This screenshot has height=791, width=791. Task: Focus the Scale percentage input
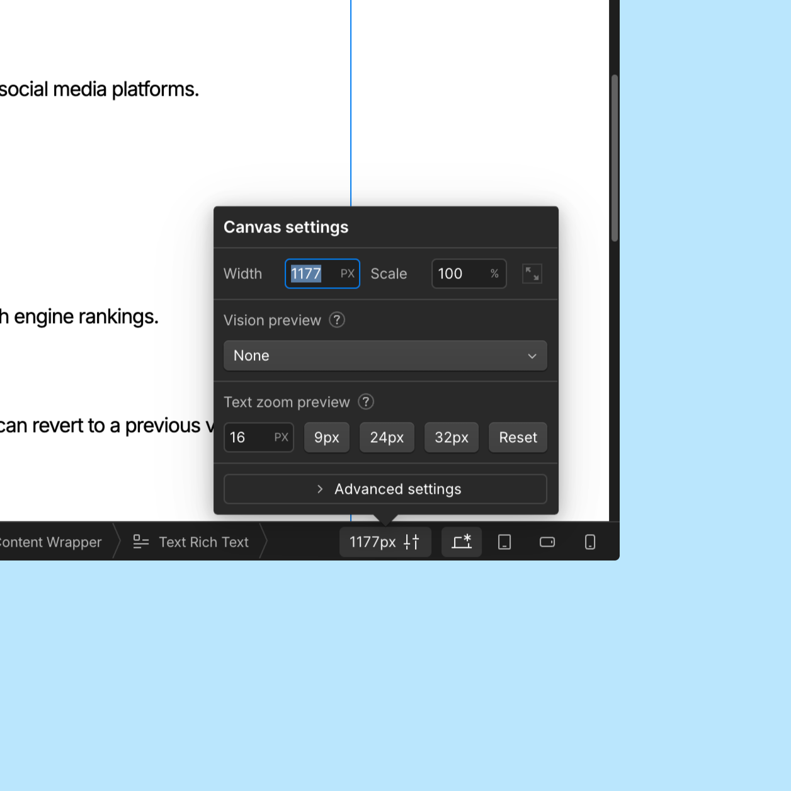(x=469, y=274)
